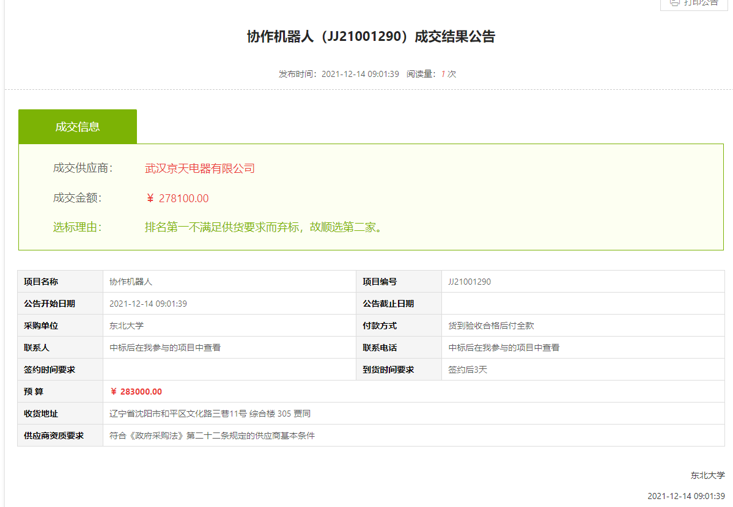The height and width of the screenshot is (507, 733).
Task: Click the 选标理由 label
Action: coord(77,227)
